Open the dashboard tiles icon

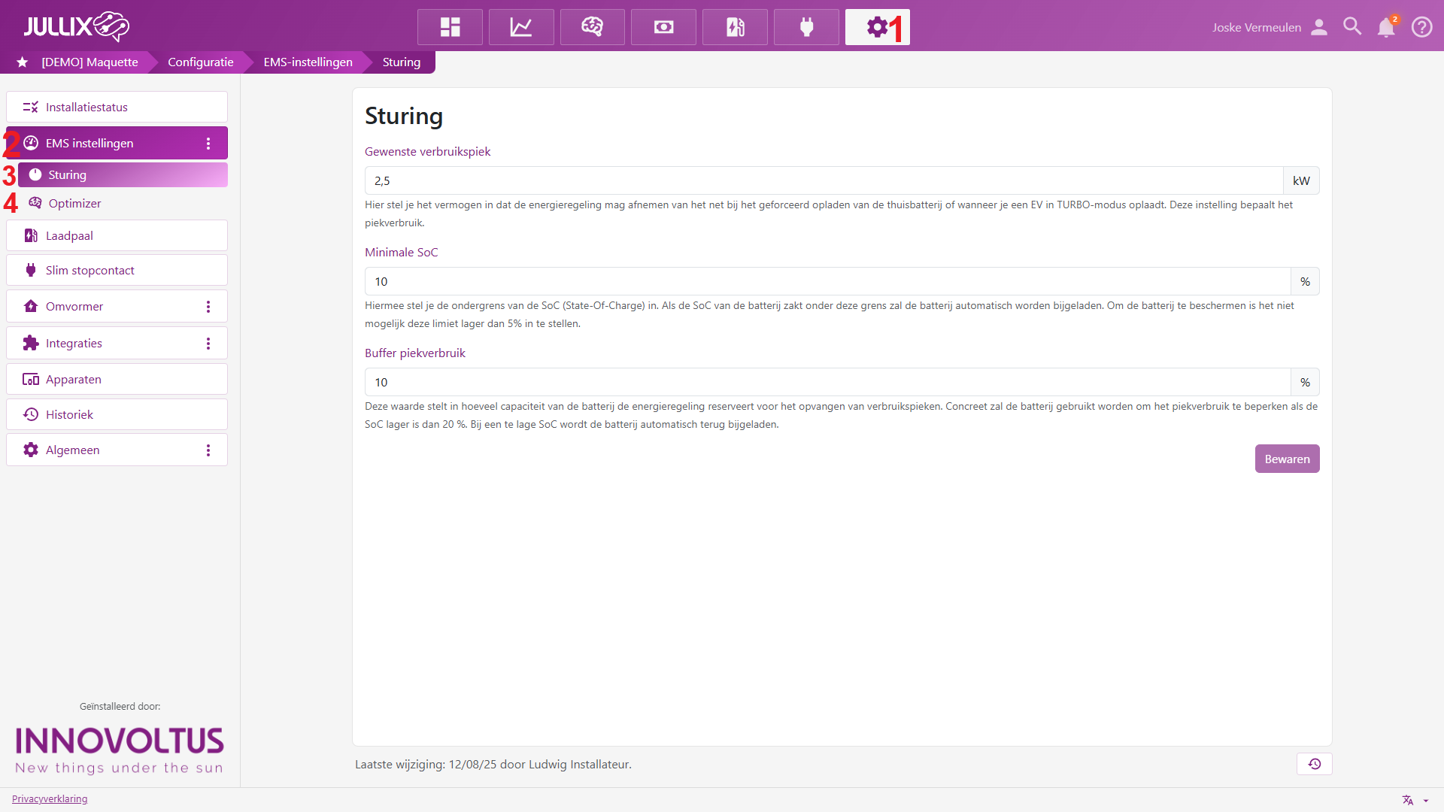tap(450, 27)
